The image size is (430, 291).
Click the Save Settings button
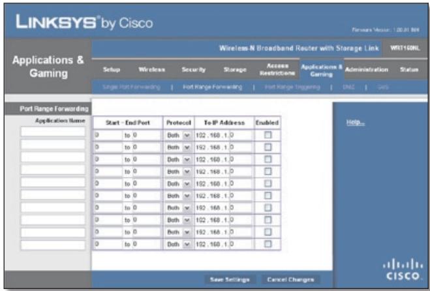pos(230,279)
